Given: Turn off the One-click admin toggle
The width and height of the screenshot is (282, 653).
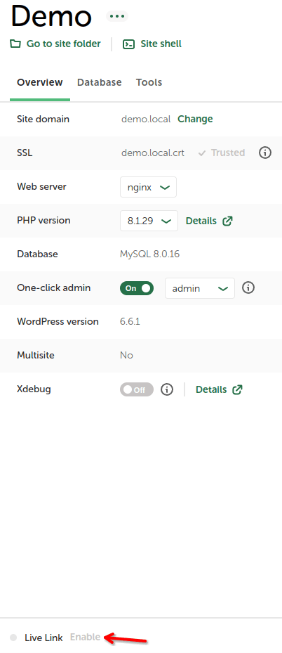Looking at the screenshot, I should click(x=137, y=288).
